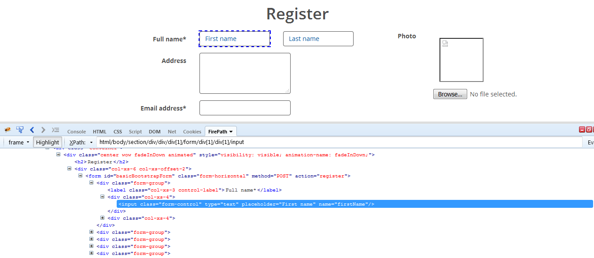Switch to the Net tab
The image size is (594, 258).
click(x=172, y=132)
